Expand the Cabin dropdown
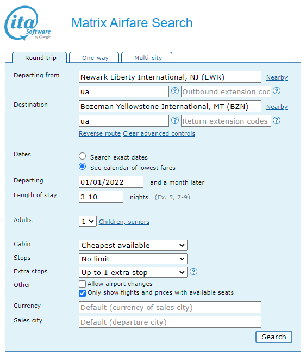The width and height of the screenshot is (306, 360). (x=133, y=245)
